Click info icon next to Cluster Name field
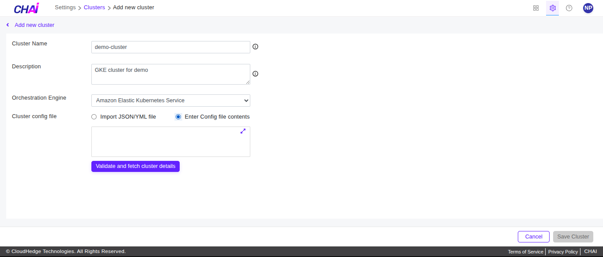603x257 pixels. click(255, 47)
